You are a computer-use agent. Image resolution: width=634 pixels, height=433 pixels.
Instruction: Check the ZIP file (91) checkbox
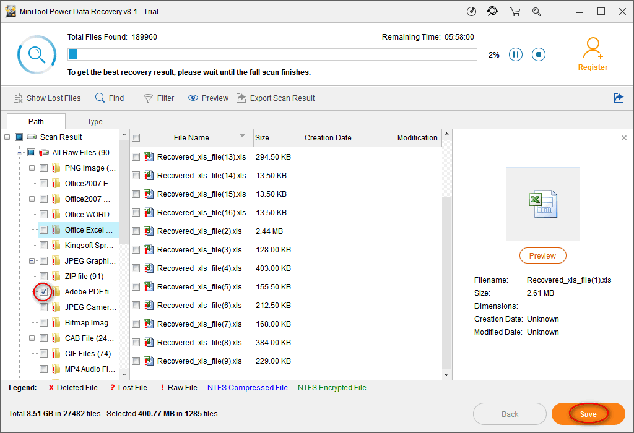pyautogui.click(x=43, y=276)
